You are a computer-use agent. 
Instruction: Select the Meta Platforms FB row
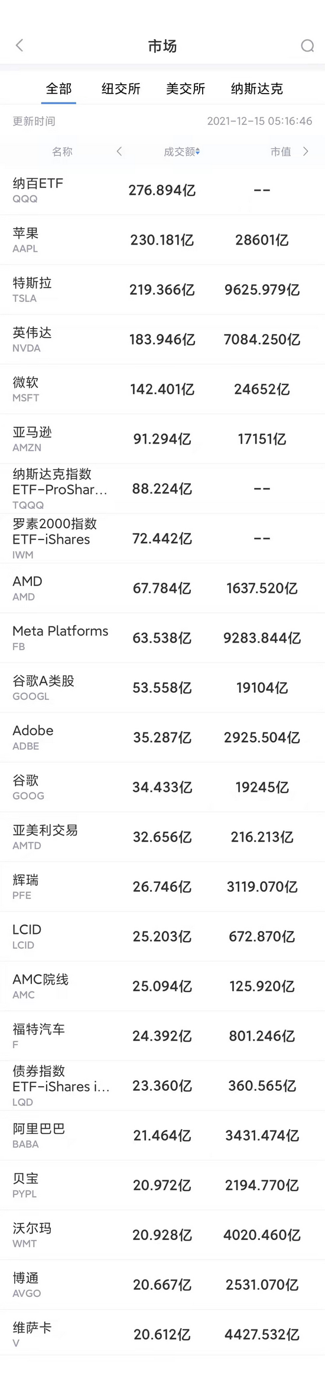(x=162, y=638)
